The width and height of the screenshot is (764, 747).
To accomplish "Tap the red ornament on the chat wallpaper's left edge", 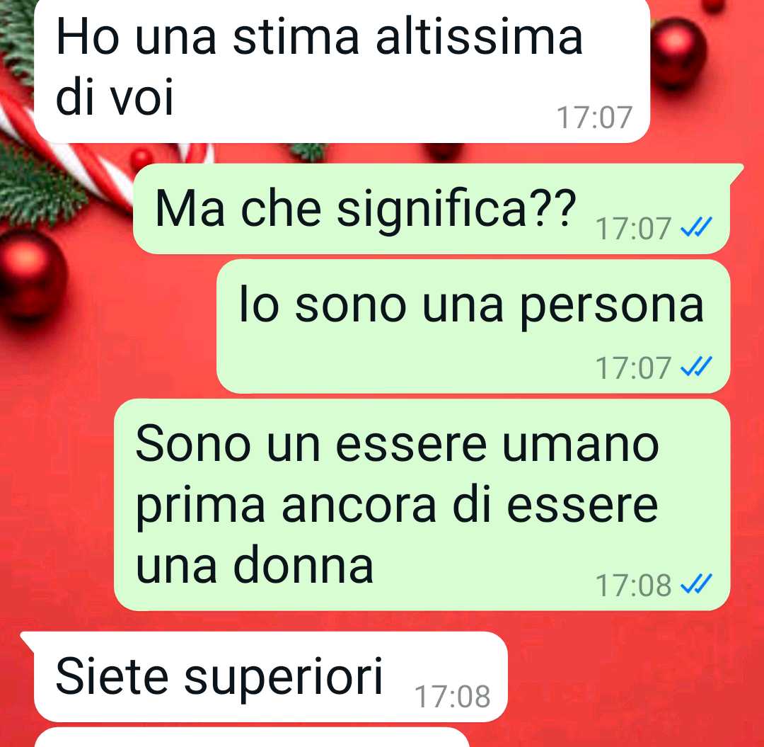I will (x=32, y=276).
